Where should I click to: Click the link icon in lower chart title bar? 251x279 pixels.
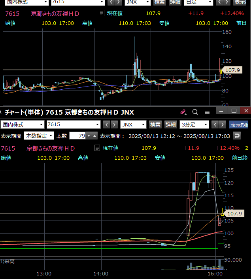coord(183,112)
